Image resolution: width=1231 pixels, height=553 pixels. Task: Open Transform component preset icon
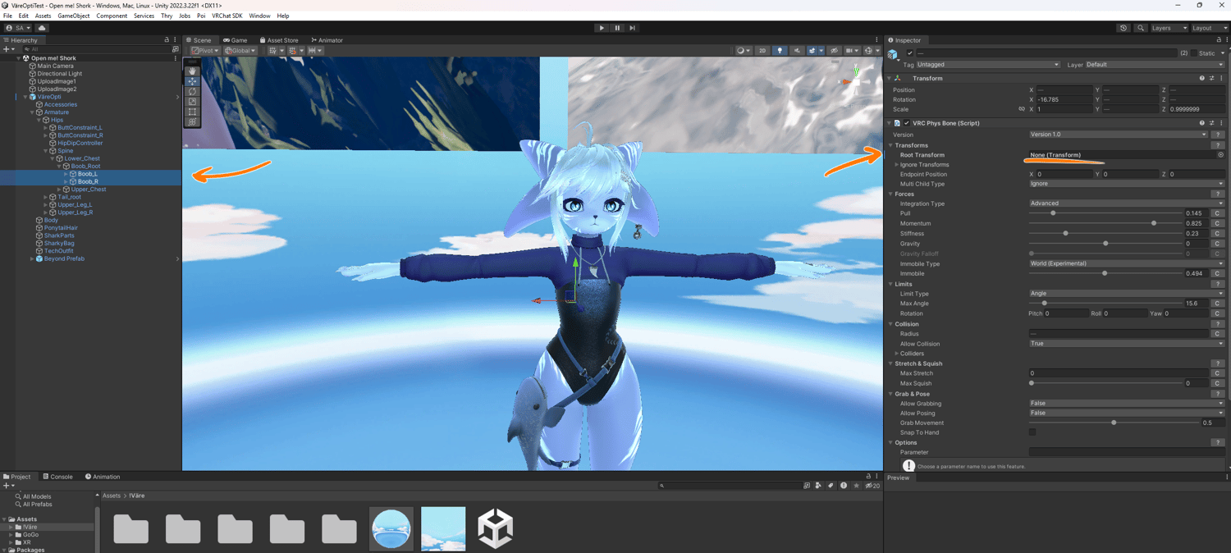tap(1212, 79)
